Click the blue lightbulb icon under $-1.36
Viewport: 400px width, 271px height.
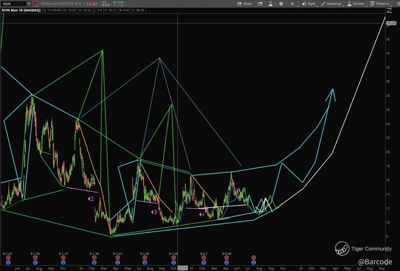pos(94,263)
